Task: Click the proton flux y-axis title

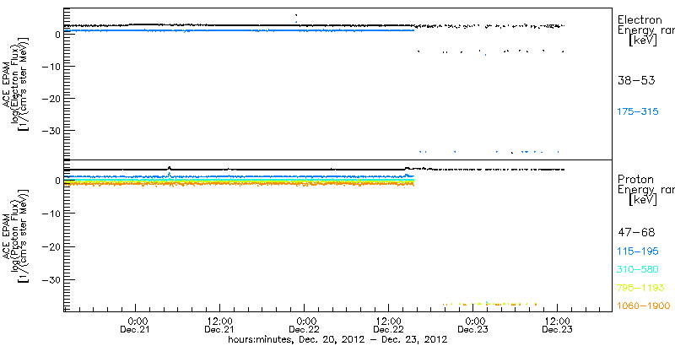Action: tap(17, 235)
